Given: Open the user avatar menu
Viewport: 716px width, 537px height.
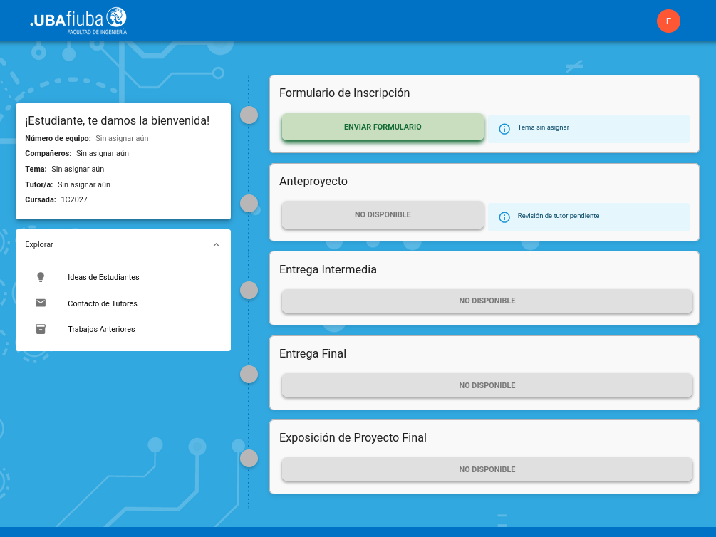Looking at the screenshot, I should tap(668, 21).
